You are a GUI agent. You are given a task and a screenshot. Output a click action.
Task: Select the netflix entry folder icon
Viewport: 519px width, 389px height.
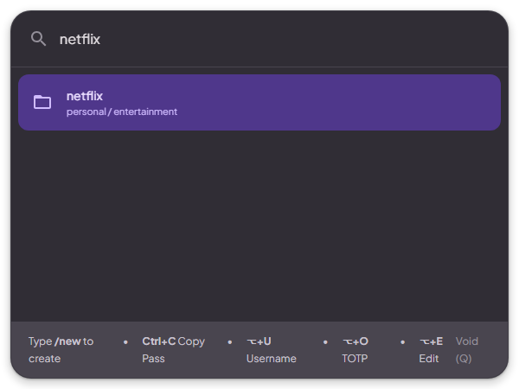point(42,102)
